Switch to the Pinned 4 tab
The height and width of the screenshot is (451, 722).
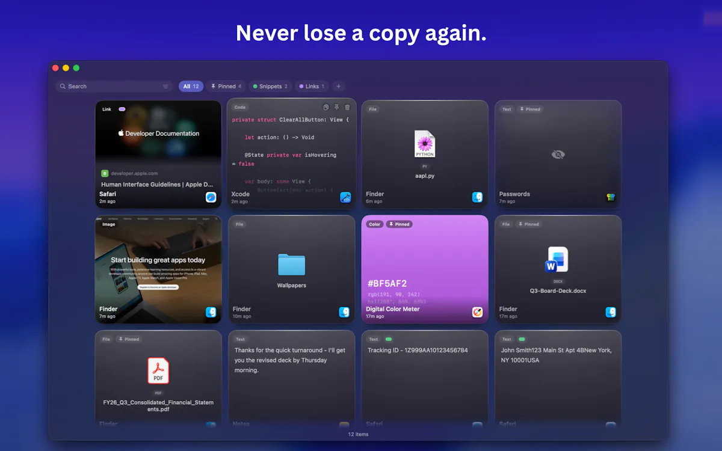coord(226,87)
